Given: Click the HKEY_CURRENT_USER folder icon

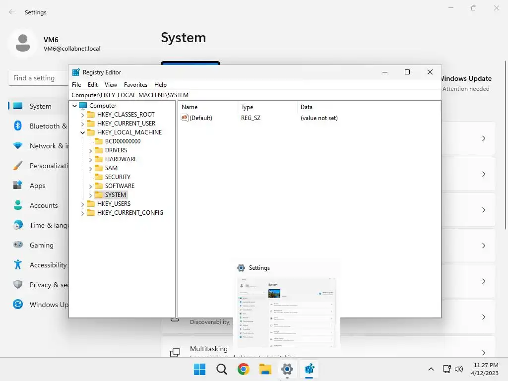Looking at the screenshot, I should click(91, 124).
